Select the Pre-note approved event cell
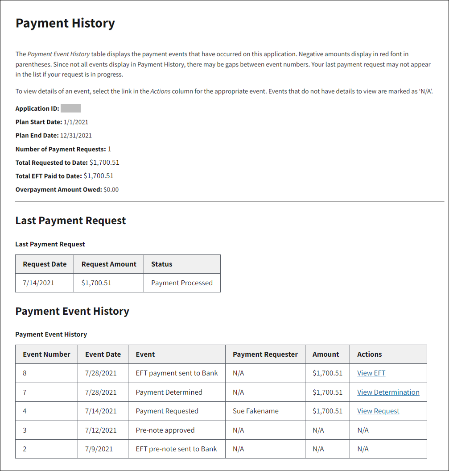This screenshot has height=471, width=449. coord(165,430)
